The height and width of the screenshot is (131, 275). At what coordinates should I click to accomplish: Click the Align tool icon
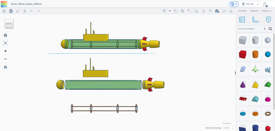[197, 11]
